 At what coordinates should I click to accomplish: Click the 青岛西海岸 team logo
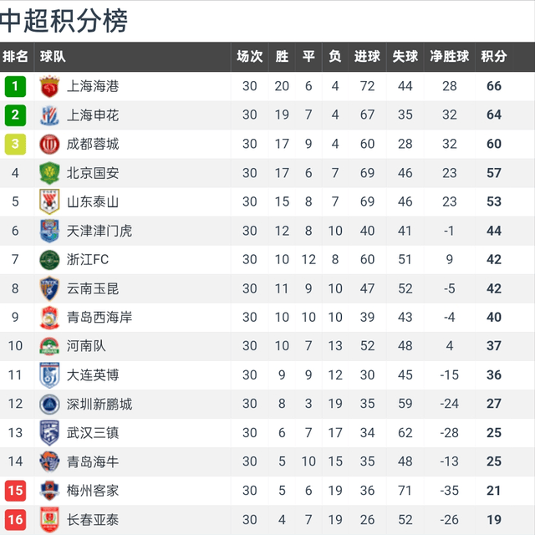(x=49, y=318)
